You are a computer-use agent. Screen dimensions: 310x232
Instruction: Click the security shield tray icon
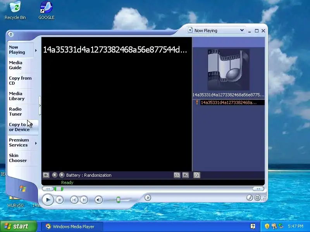267,226
